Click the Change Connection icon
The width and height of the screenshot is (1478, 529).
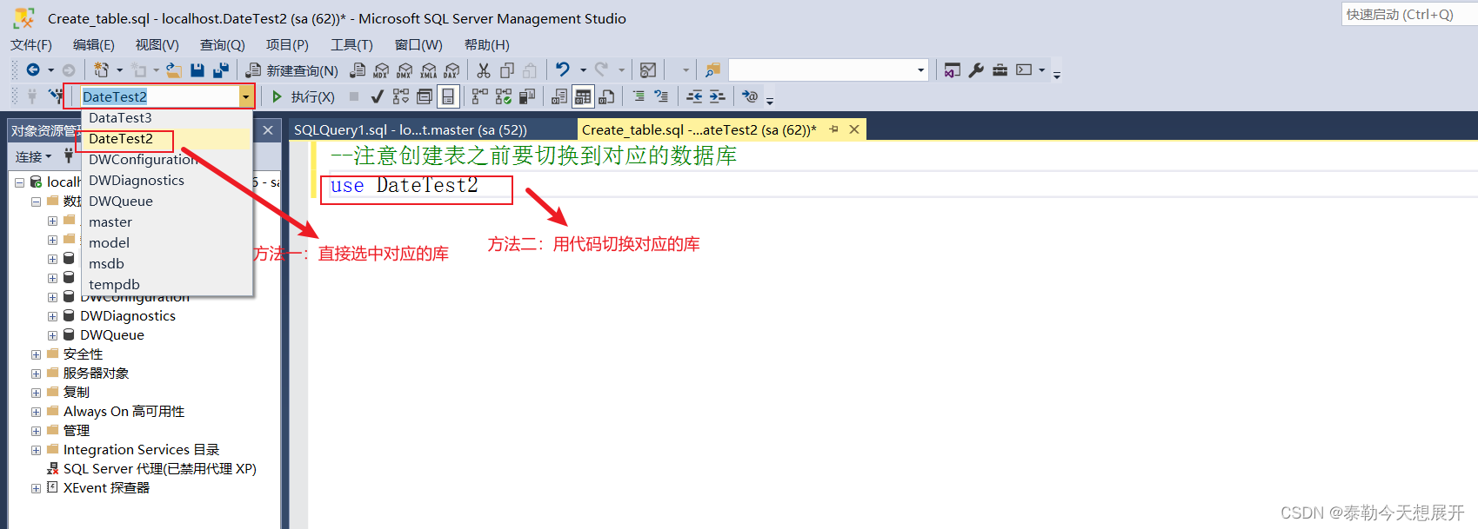click(x=56, y=96)
